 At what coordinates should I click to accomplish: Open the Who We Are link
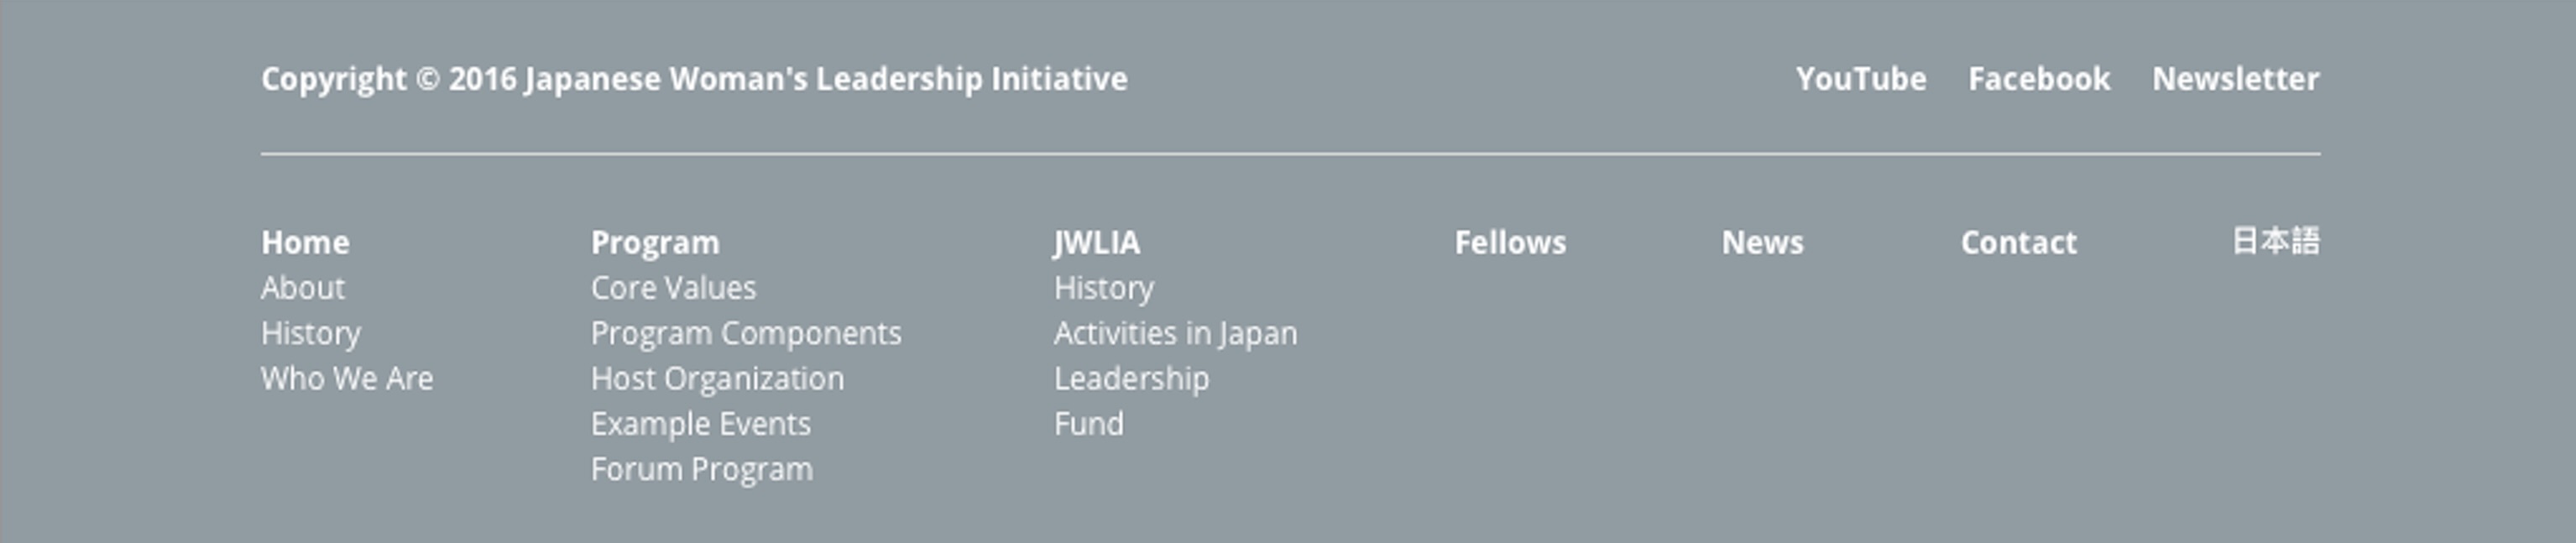click(346, 379)
